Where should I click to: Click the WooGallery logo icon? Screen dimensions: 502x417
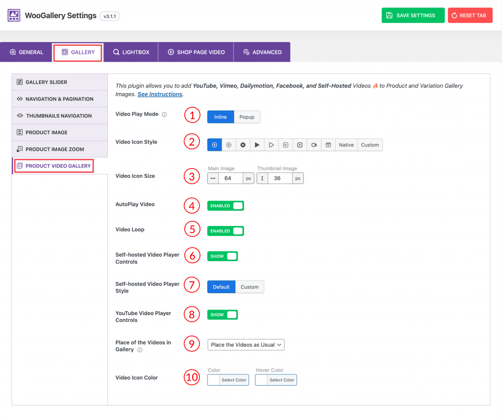point(14,15)
